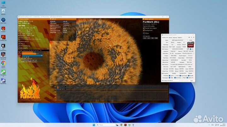Click the PCIe bus interface question mark

(194, 53)
